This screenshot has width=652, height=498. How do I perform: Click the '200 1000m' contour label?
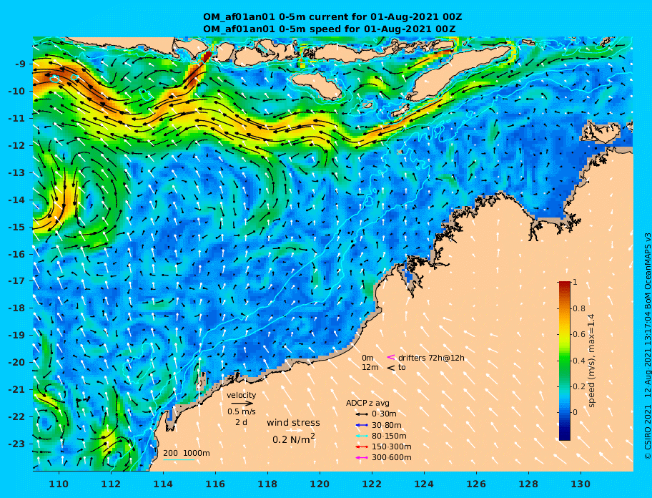[187, 453]
